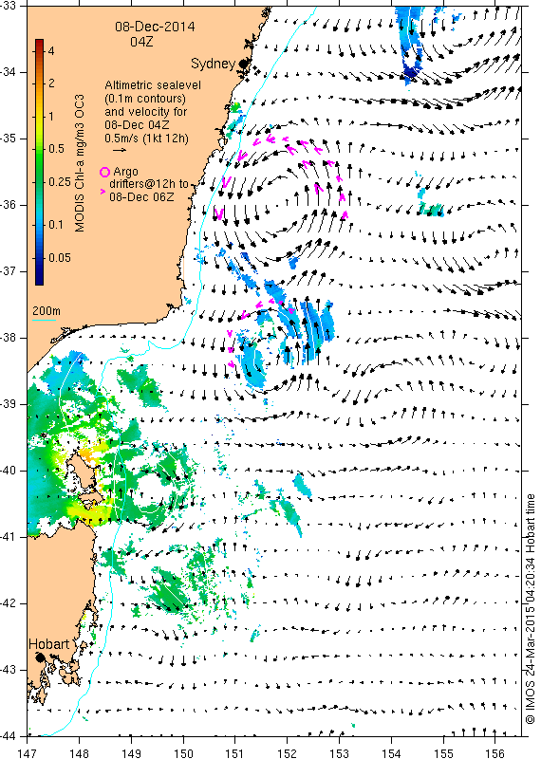Click longitude axis label "149"
This screenshot has height=759, width=541.
click(131, 752)
